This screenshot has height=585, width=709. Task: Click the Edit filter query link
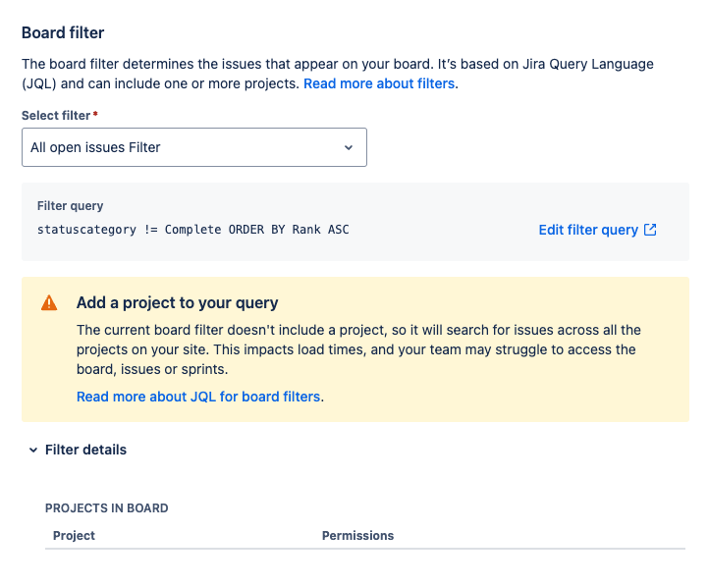pyautogui.click(x=588, y=230)
